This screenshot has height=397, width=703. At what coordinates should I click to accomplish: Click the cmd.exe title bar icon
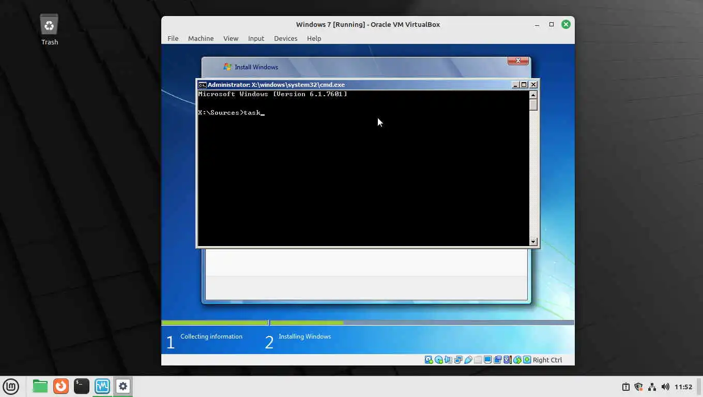(x=203, y=85)
